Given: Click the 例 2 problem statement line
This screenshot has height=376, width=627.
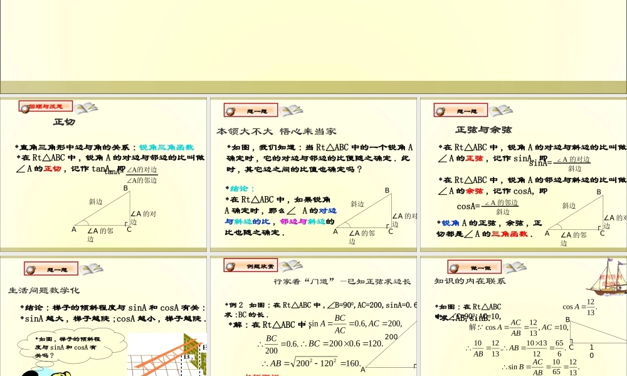Looking at the screenshot, I should coord(320,305).
